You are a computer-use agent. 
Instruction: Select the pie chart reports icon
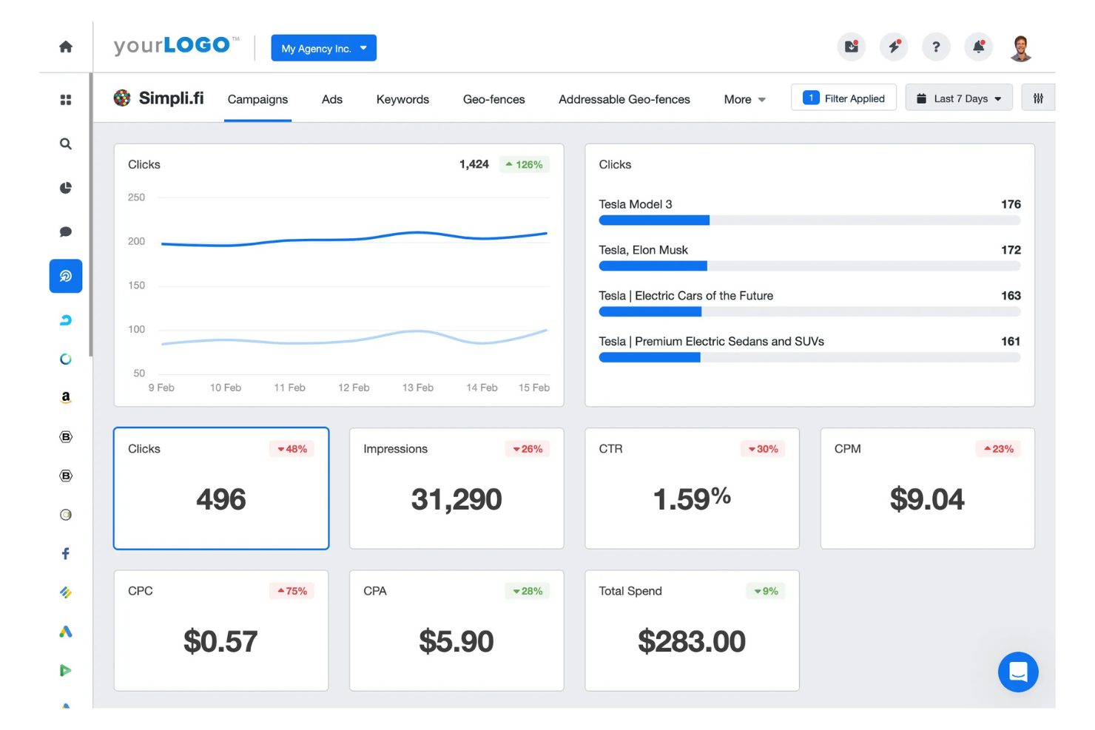(x=65, y=188)
